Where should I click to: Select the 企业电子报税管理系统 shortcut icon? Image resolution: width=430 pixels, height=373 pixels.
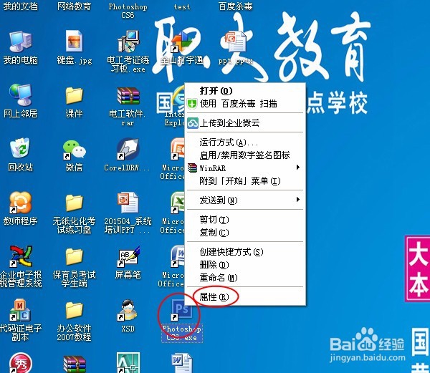pos(21,256)
